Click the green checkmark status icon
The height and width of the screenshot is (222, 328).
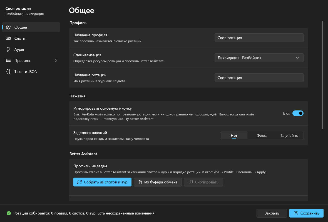(x=9, y=213)
